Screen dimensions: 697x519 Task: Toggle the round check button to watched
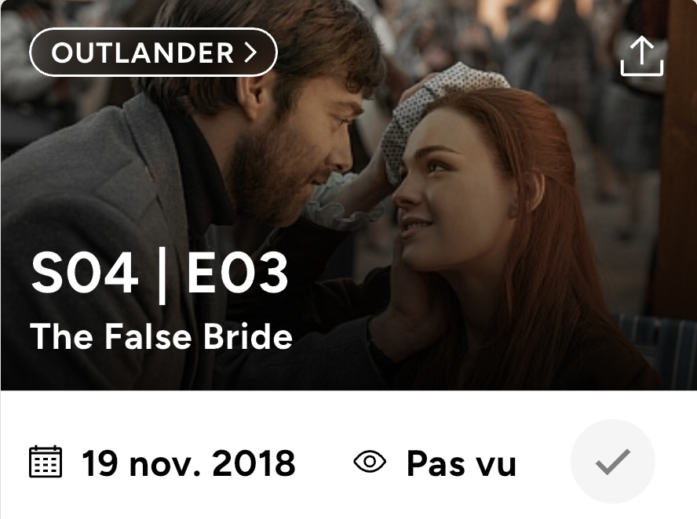pyautogui.click(x=613, y=462)
